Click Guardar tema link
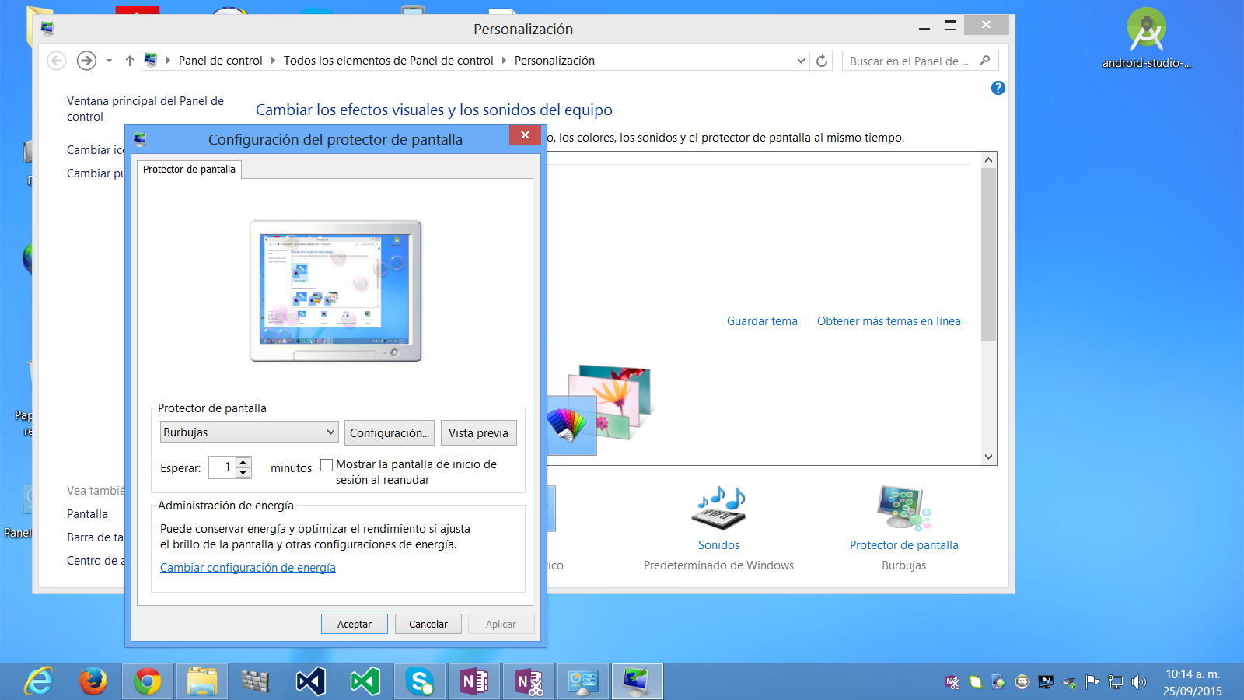 coord(762,321)
